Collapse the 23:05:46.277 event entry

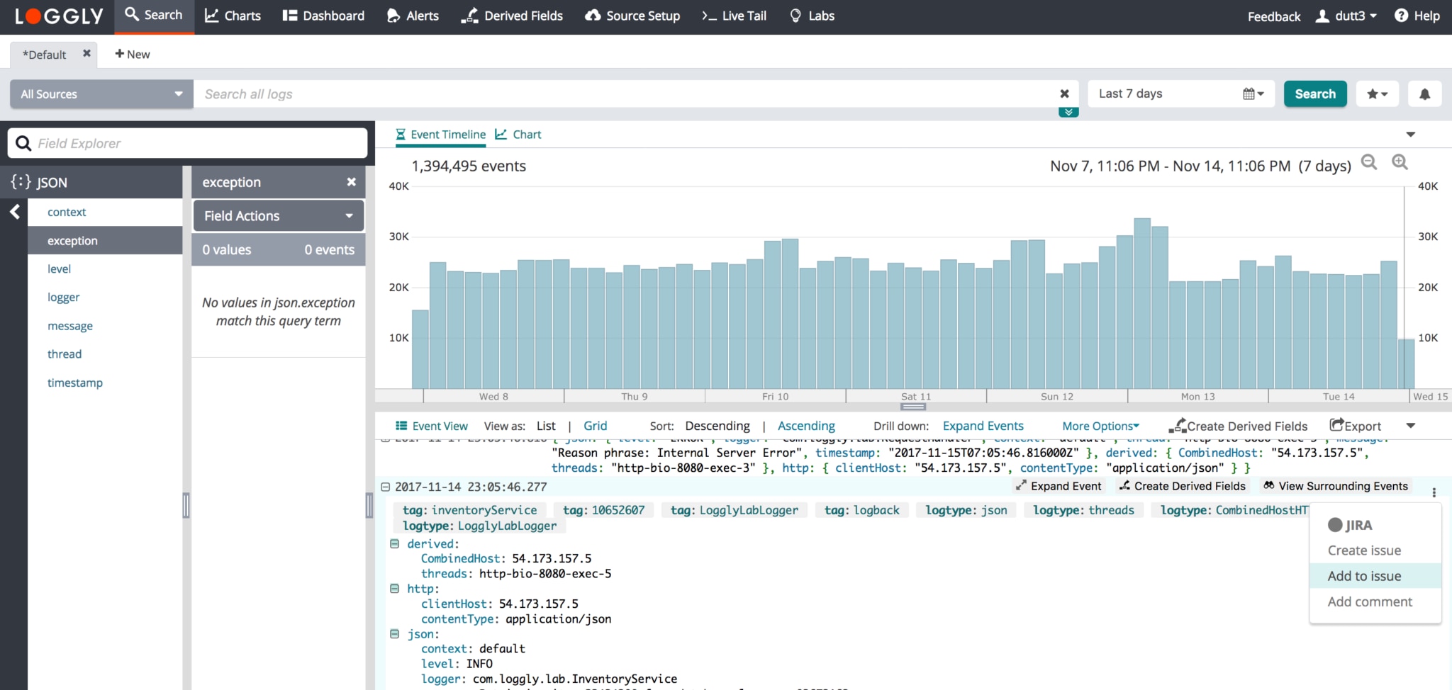[x=386, y=487]
